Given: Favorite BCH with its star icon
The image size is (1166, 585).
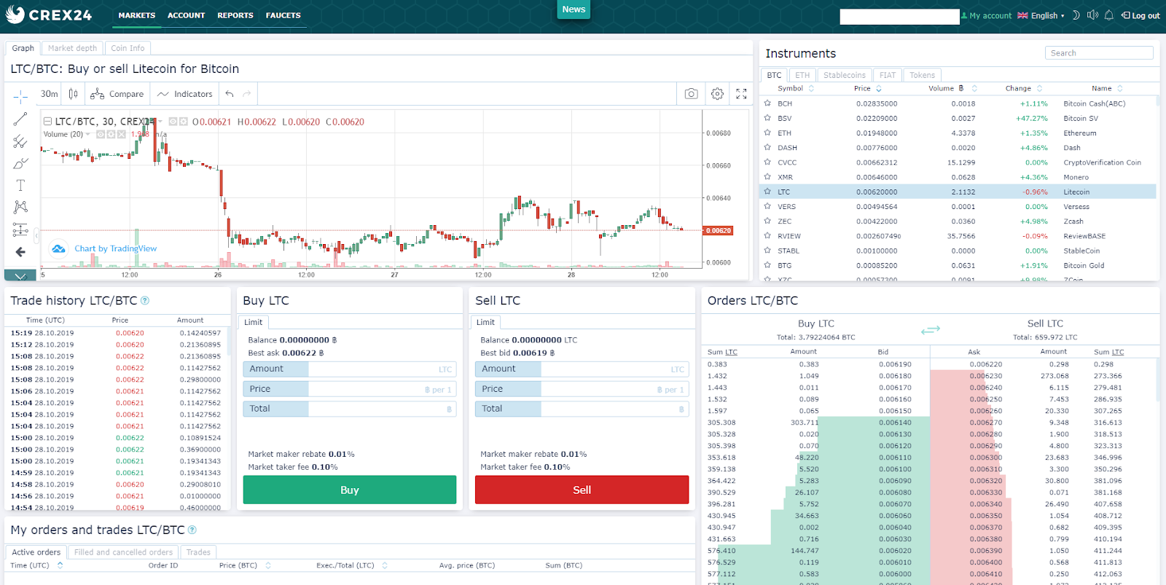Looking at the screenshot, I should [767, 103].
